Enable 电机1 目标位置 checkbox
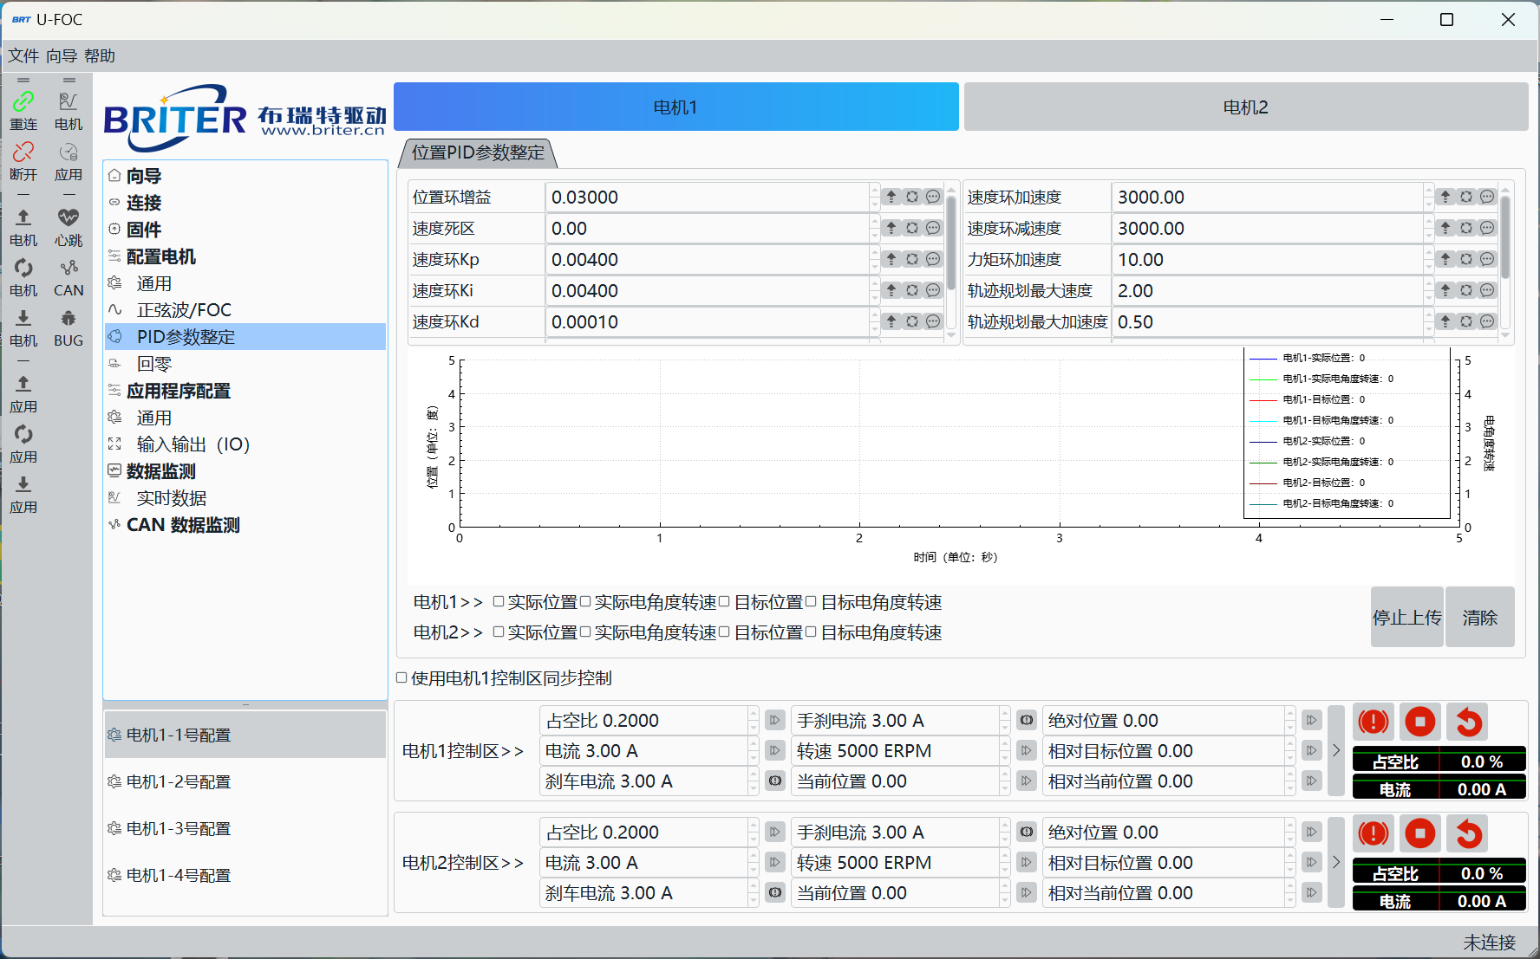Viewport: 1540px width, 959px height. point(724,601)
